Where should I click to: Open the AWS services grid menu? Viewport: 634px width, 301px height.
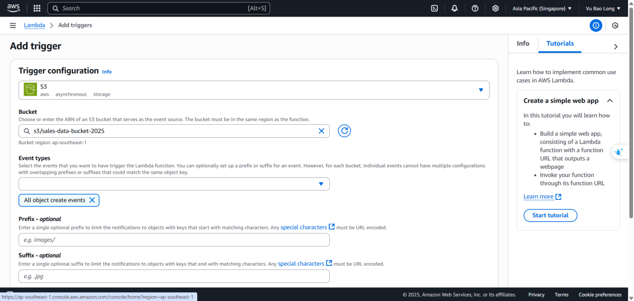coord(37,8)
